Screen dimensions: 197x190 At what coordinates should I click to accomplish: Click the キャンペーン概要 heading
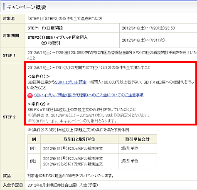tap(26, 7)
